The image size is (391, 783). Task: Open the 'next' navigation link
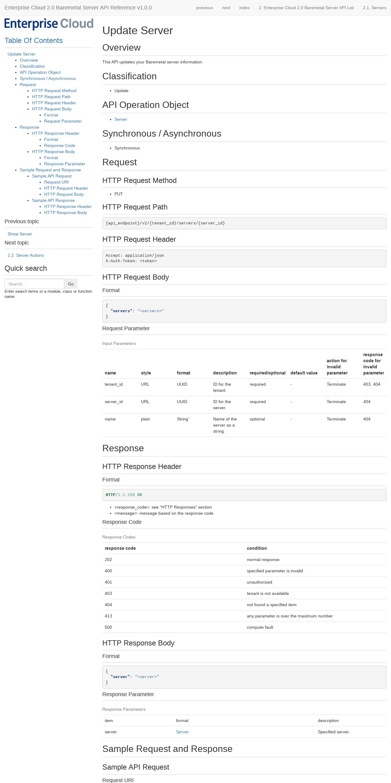[226, 8]
